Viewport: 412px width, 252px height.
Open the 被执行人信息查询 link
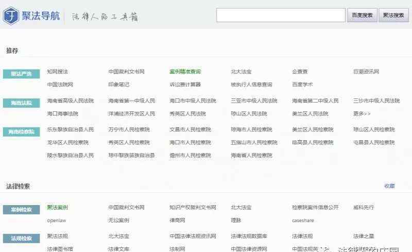(x=251, y=85)
